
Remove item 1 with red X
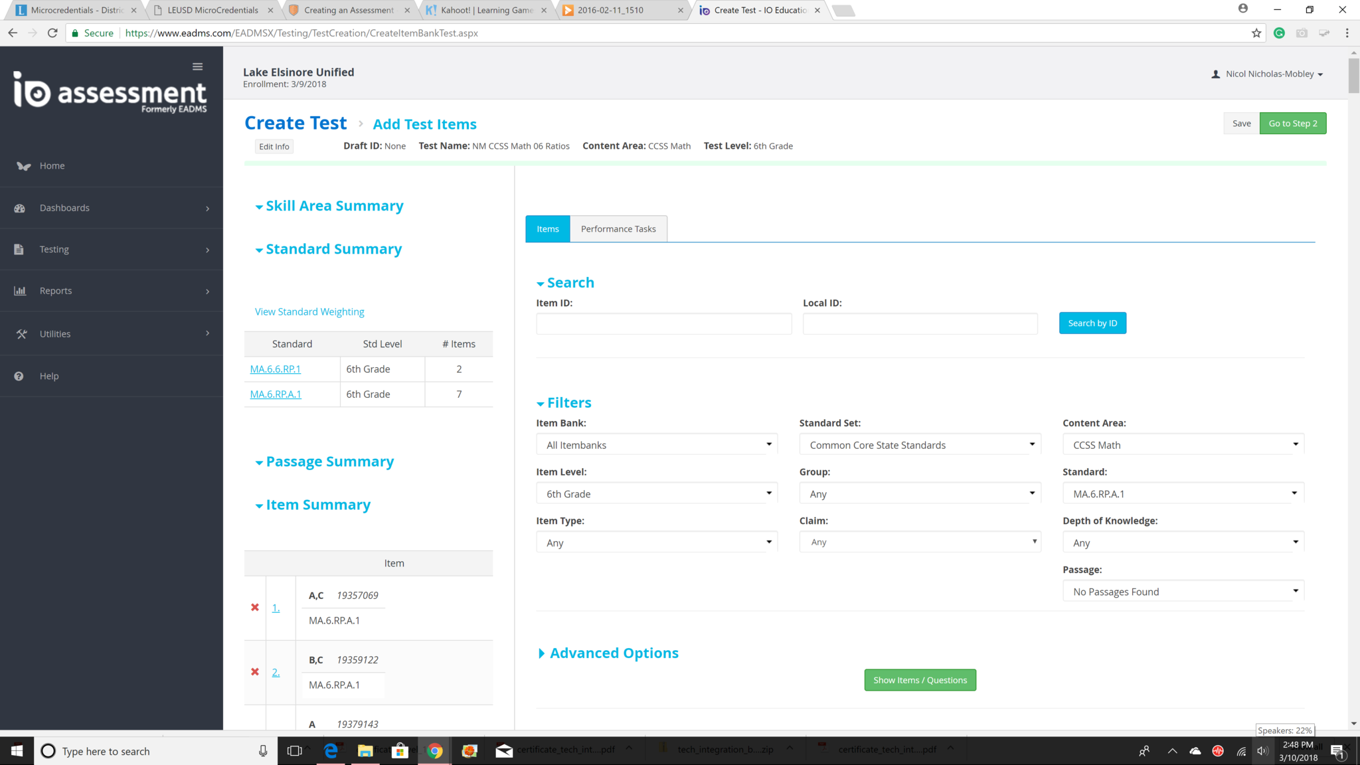(255, 608)
